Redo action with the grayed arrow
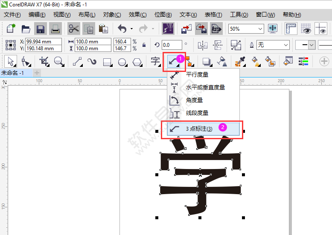This screenshot has width=332, height=235. 143,29
